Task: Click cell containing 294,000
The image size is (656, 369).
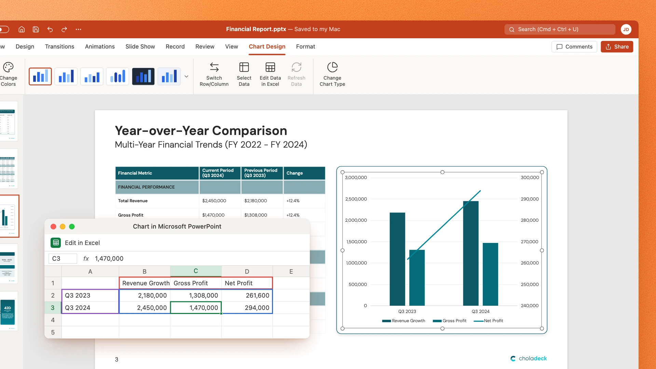Action: 247,308
